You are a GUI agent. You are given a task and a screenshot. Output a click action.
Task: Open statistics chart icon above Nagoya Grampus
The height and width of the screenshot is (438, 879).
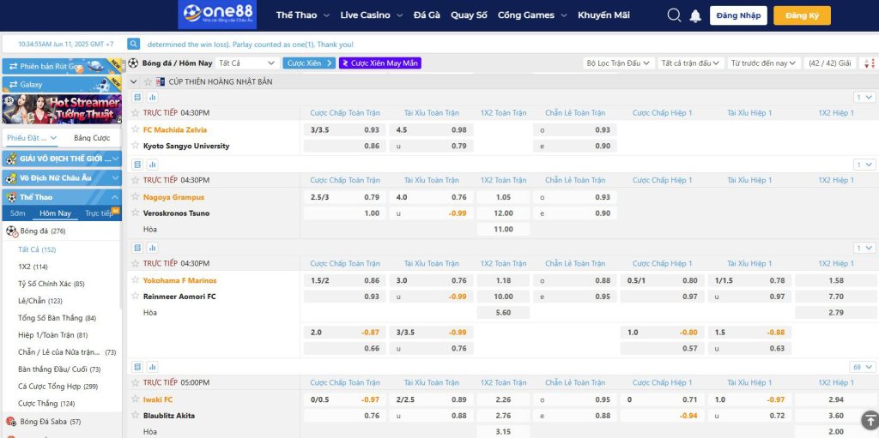[x=152, y=165]
